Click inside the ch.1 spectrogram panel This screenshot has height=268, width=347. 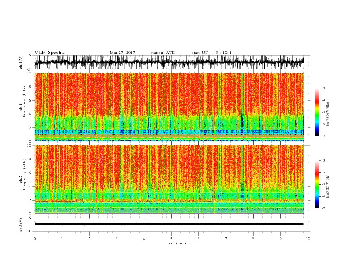[x=169, y=107]
